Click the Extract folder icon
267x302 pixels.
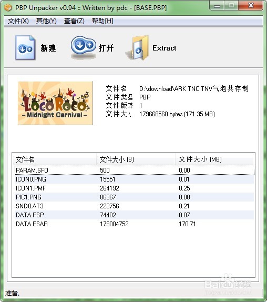coord(137,48)
